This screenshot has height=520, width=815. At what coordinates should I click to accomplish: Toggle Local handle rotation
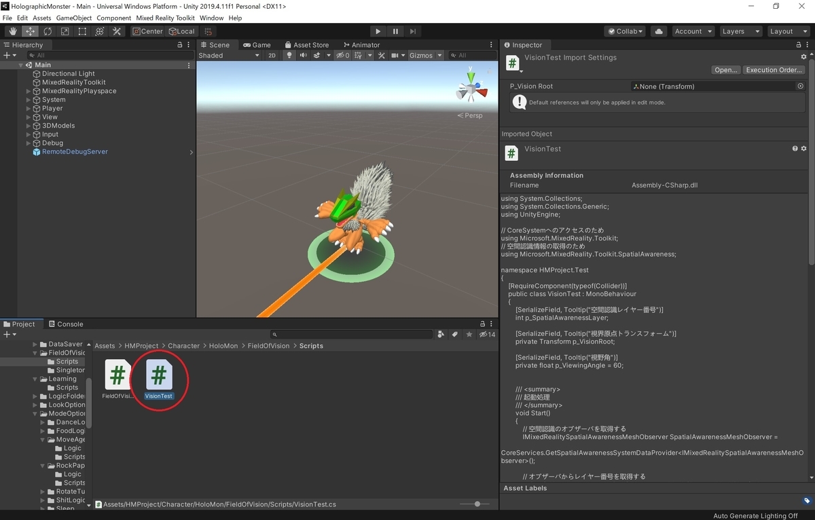click(x=181, y=31)
